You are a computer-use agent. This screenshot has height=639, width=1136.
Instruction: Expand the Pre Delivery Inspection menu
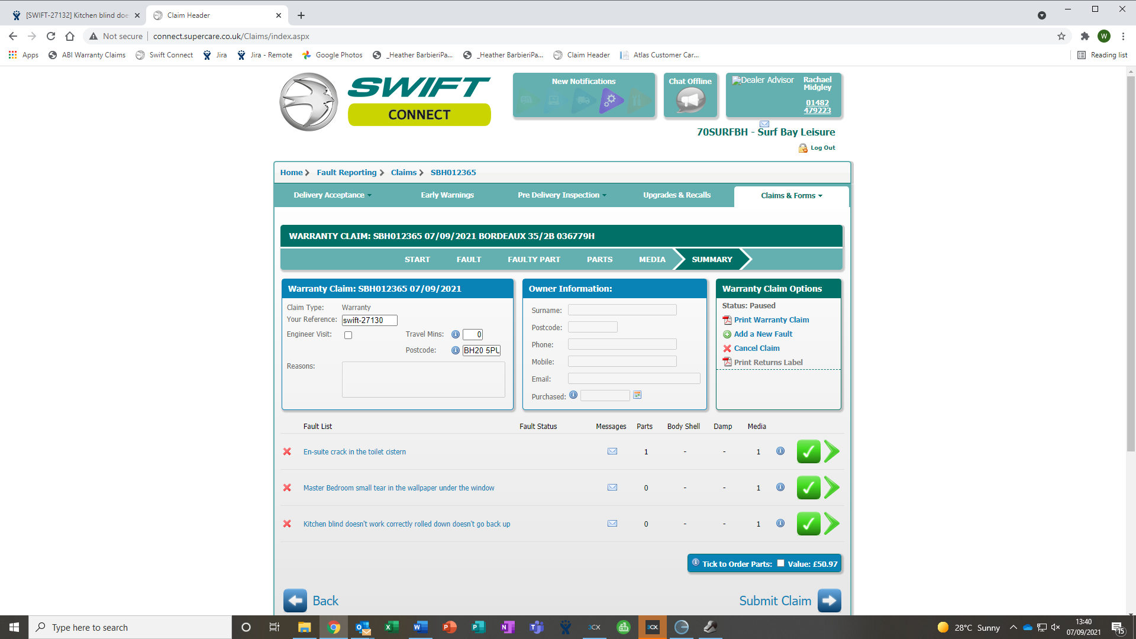click(x=561, y=195)
